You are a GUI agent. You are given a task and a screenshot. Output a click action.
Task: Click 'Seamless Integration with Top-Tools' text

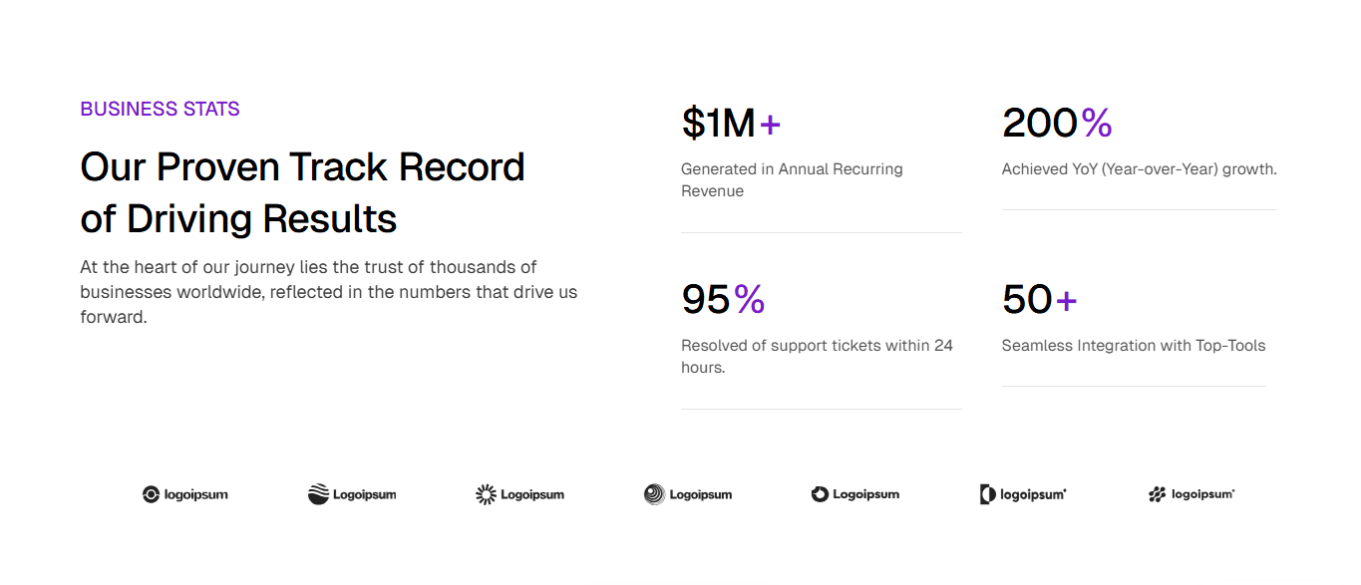click(1134, 346)
